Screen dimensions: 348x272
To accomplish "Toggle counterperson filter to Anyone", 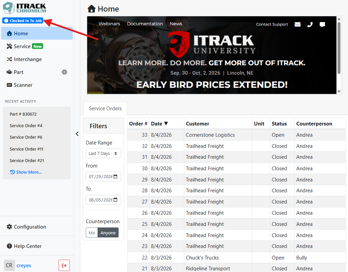I will (x=108, y=233).
